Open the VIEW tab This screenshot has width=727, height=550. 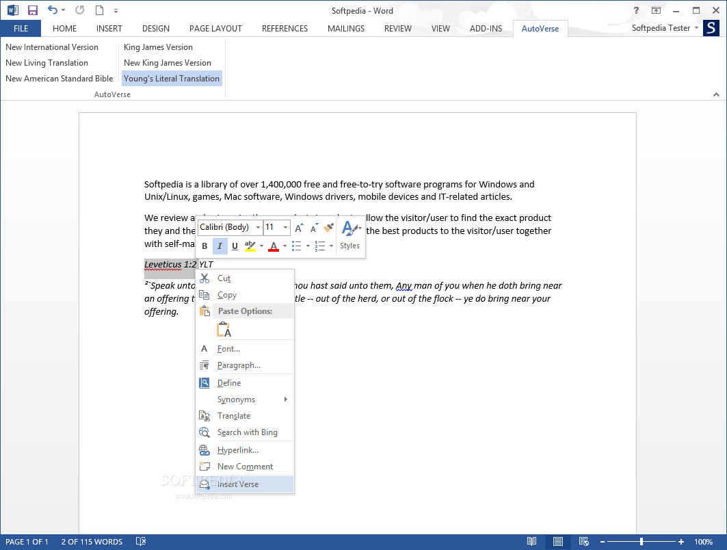point(440,28)
